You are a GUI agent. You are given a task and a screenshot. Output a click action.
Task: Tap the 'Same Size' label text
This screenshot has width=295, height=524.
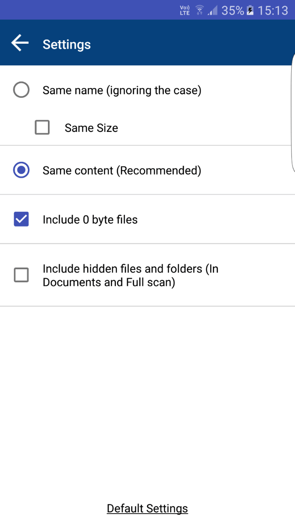(x=91, y=128)
